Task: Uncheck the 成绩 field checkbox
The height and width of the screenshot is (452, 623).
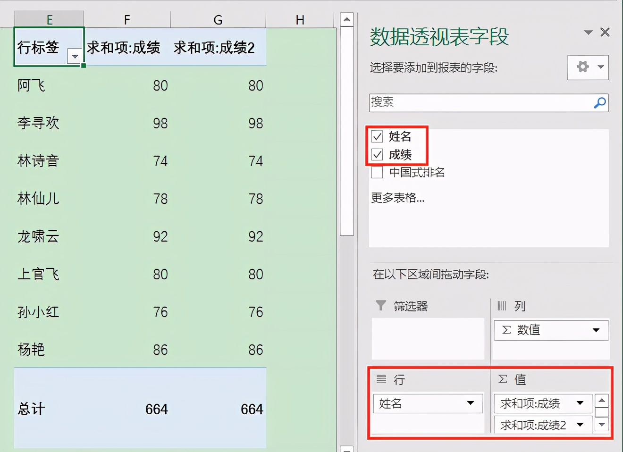Action: tap(377, 155)
